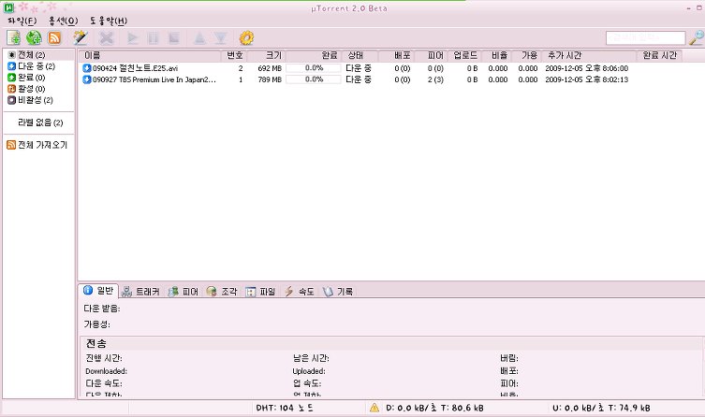Screen dimensions: 705x417
Task: Click progress bar of 692 MB torrent
Action: 314,68
